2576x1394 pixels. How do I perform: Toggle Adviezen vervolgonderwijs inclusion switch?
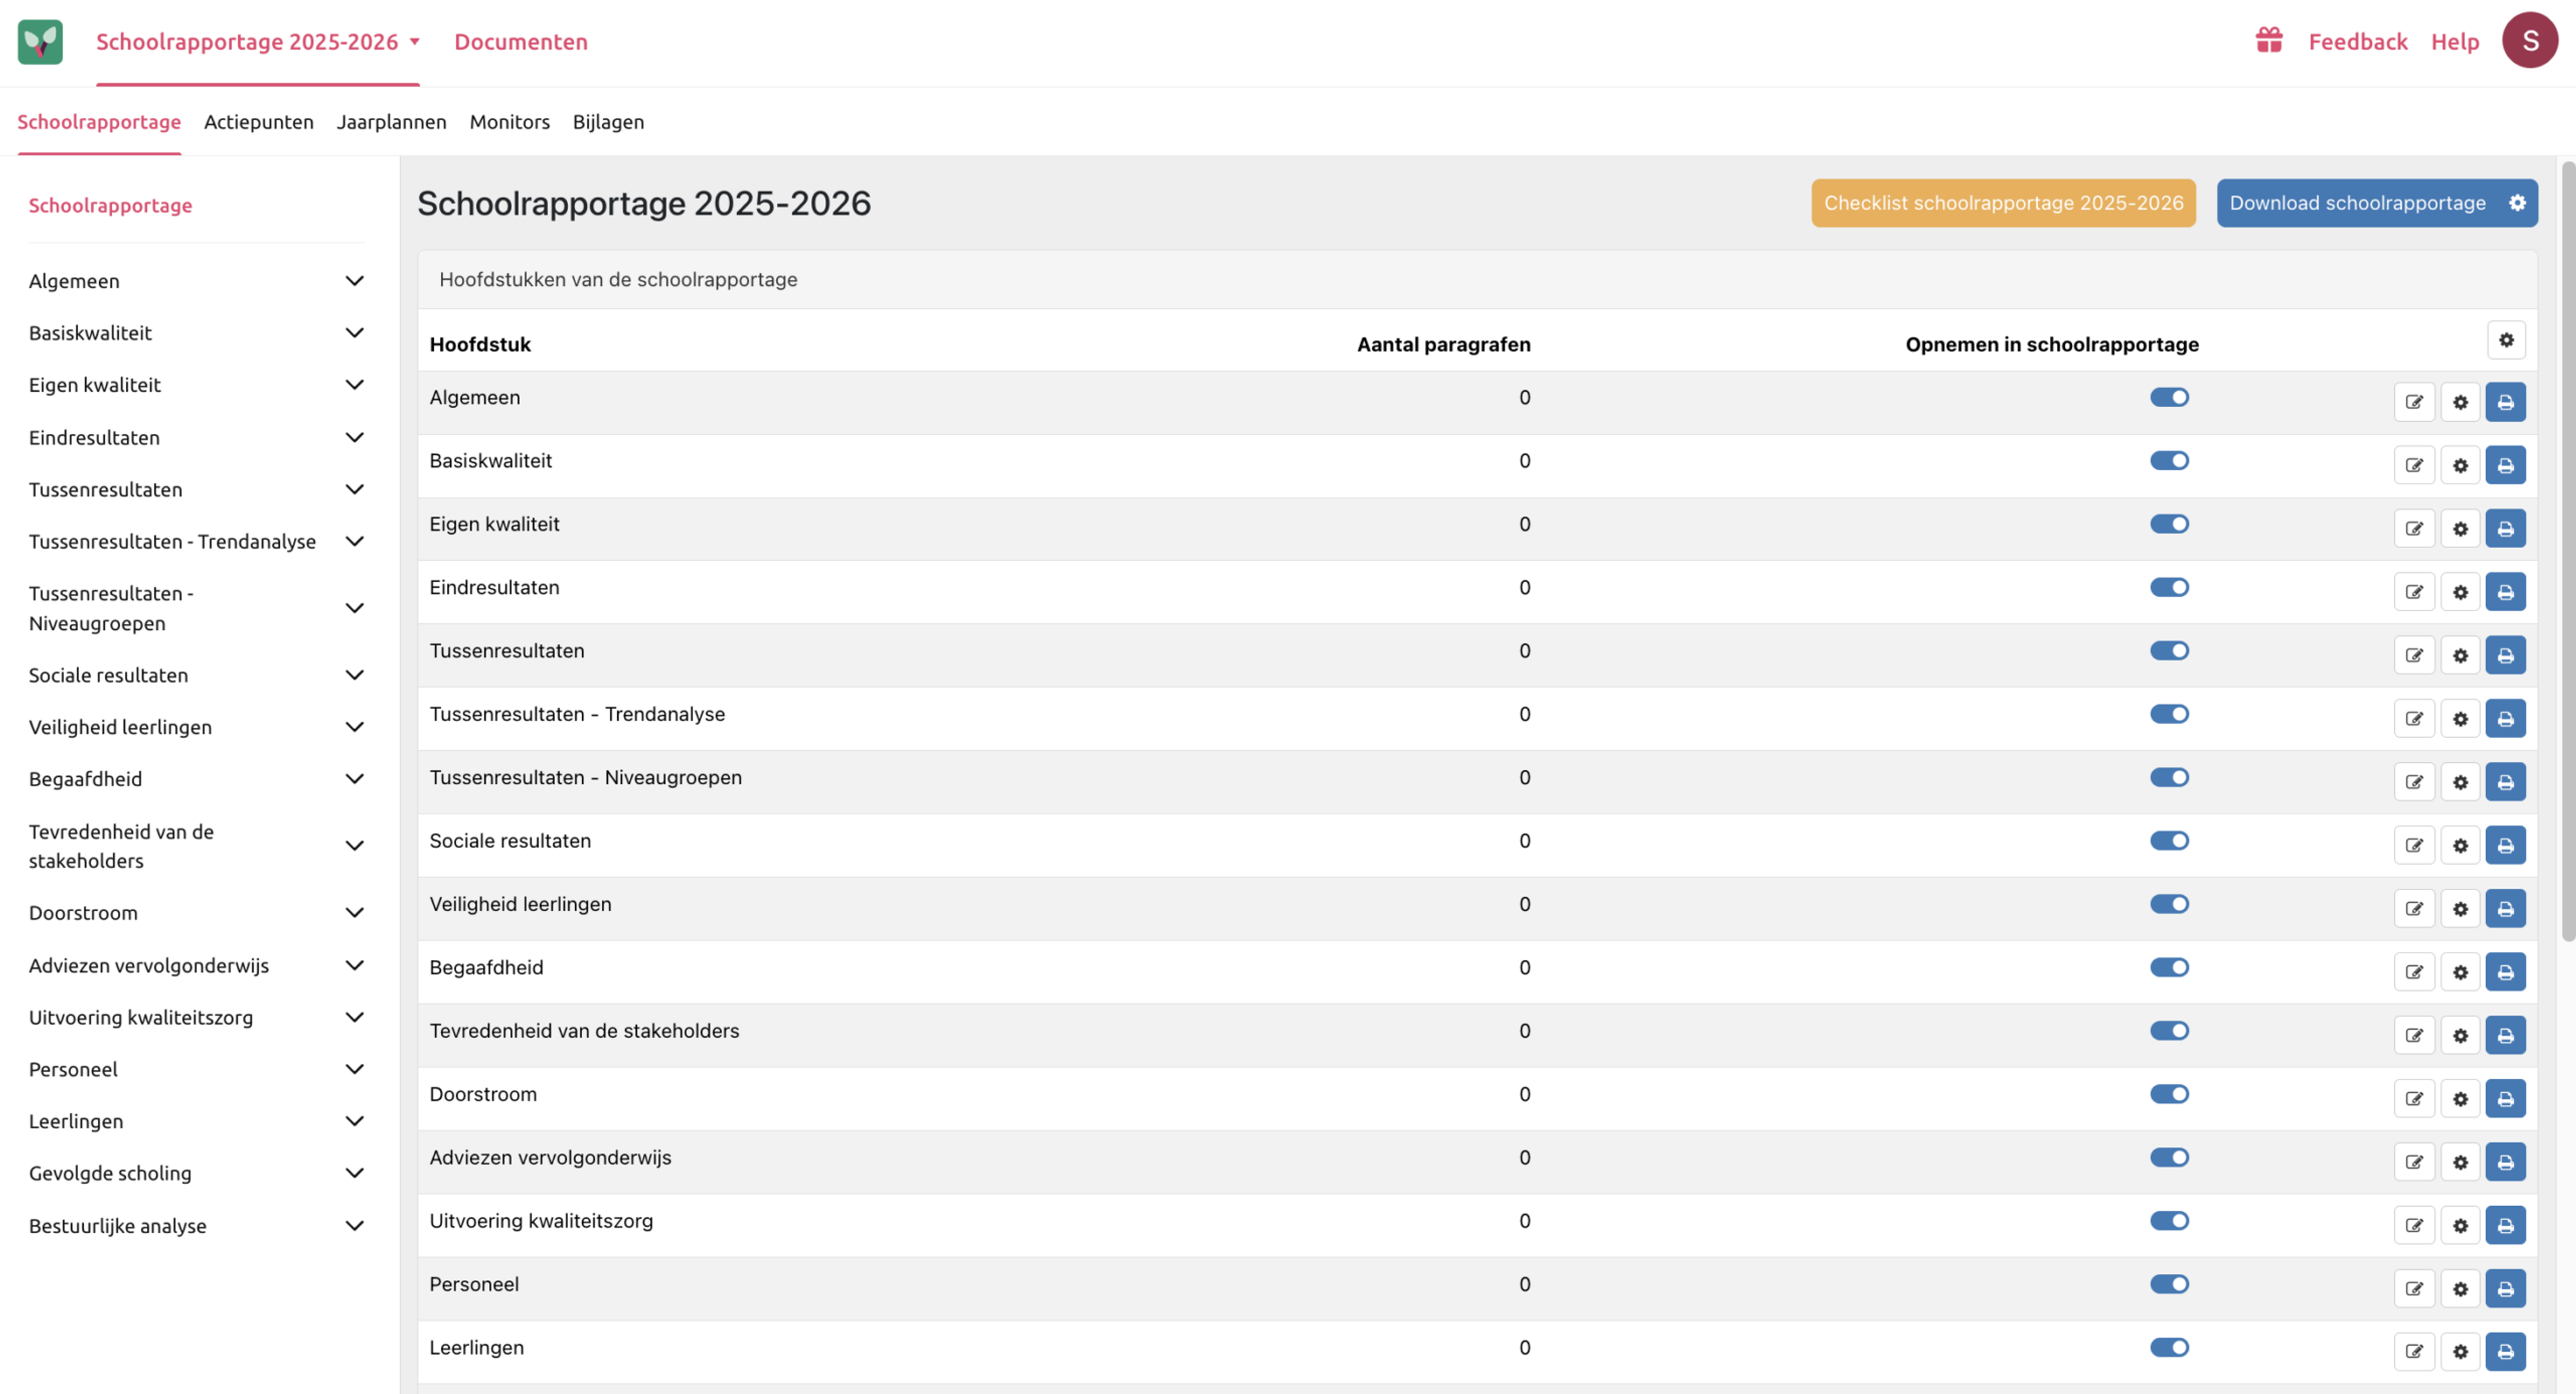tap(2169, 1157)
